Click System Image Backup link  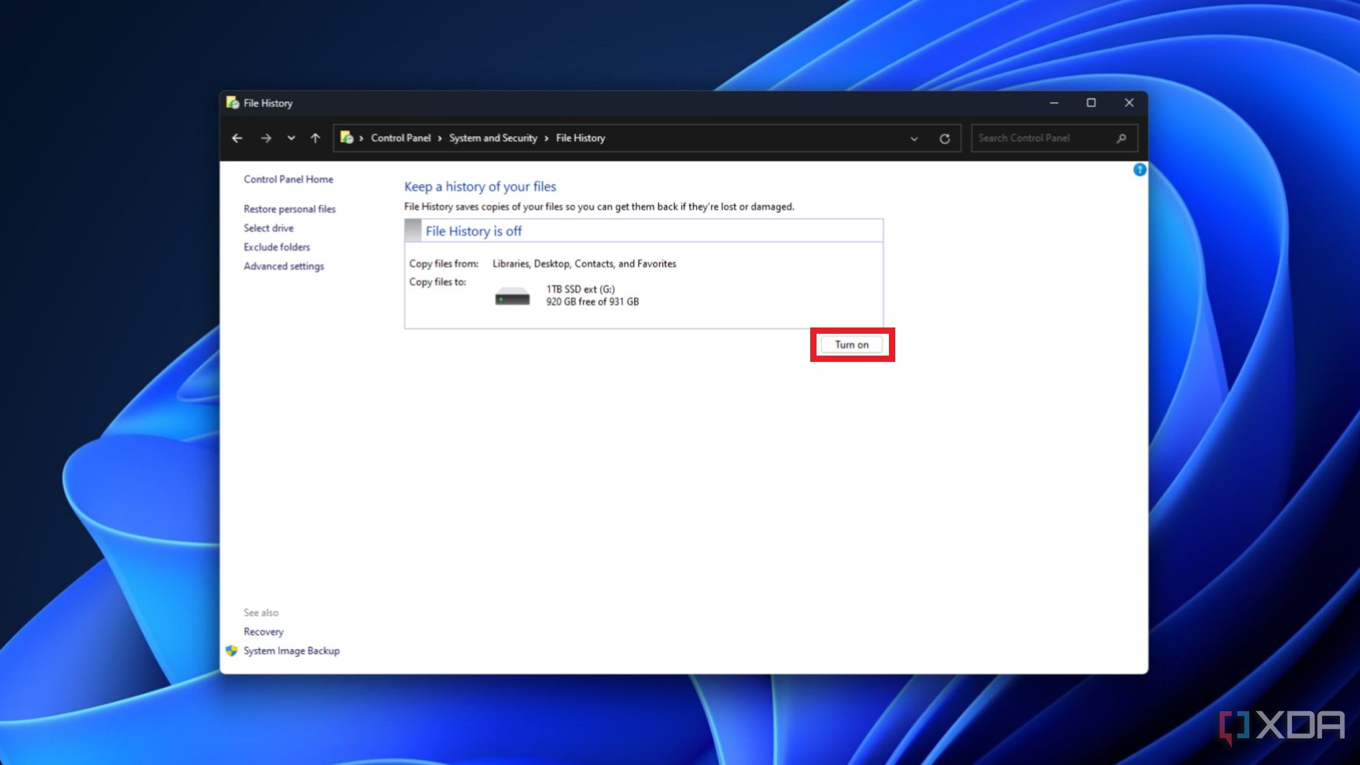[291, 650]
